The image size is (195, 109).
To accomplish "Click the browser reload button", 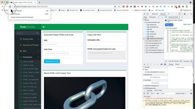I will coord(10,7).
